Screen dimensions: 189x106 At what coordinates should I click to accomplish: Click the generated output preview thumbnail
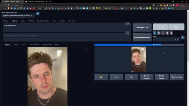pyautogui.click(x=139, y=59)
